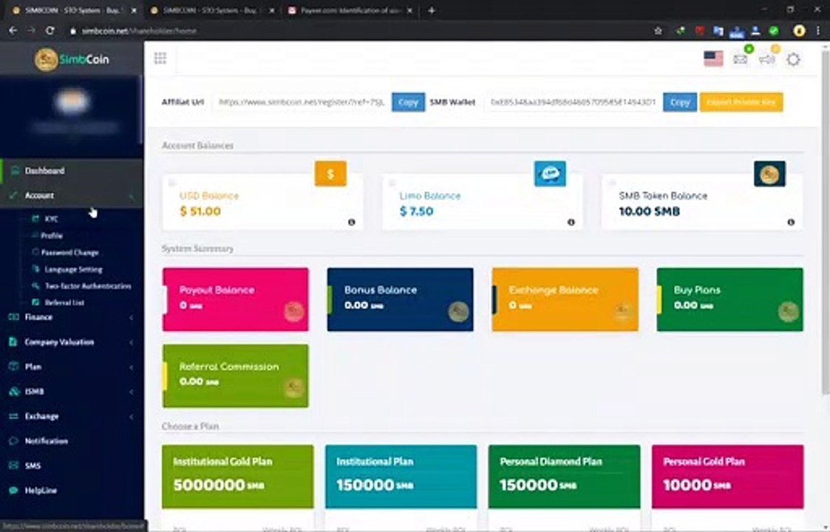Click the yellow browser profile avatar icon
This screenshot has width=830, height=532.
coord(799,31)
